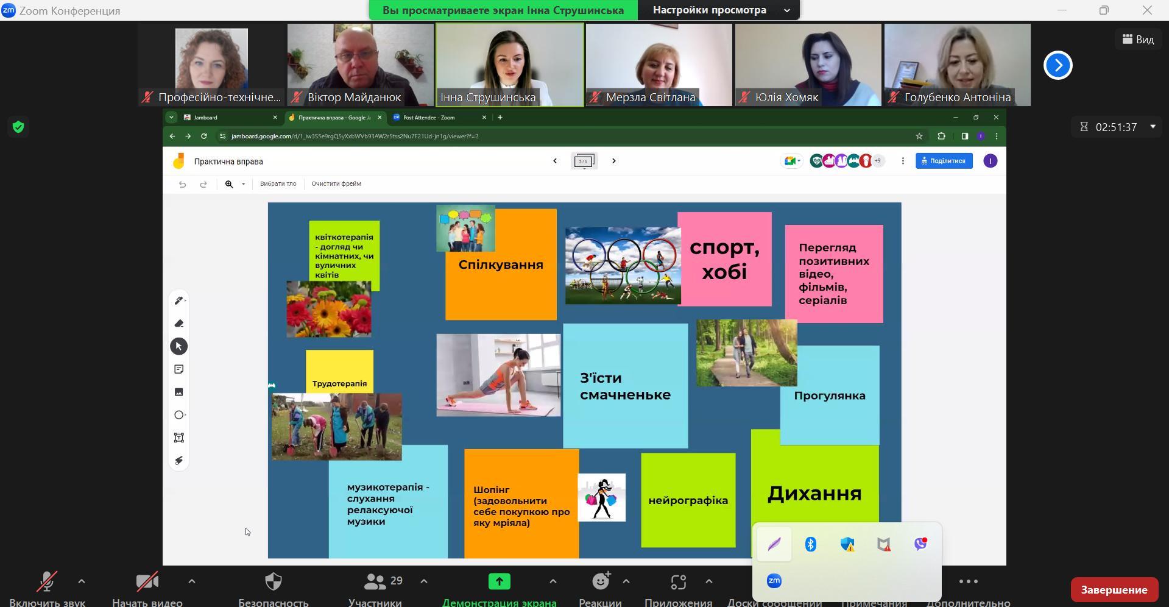Toggle Демонстрация экрана screen sharing
The height and width of the screenshot is (607, 1169).
tap(499, 583)
